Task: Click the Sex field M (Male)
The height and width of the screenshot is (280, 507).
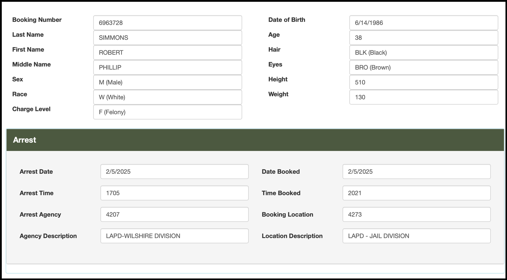Action: (167, 82)
